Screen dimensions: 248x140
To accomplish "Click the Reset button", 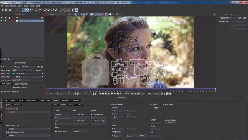I will point(142,135).
